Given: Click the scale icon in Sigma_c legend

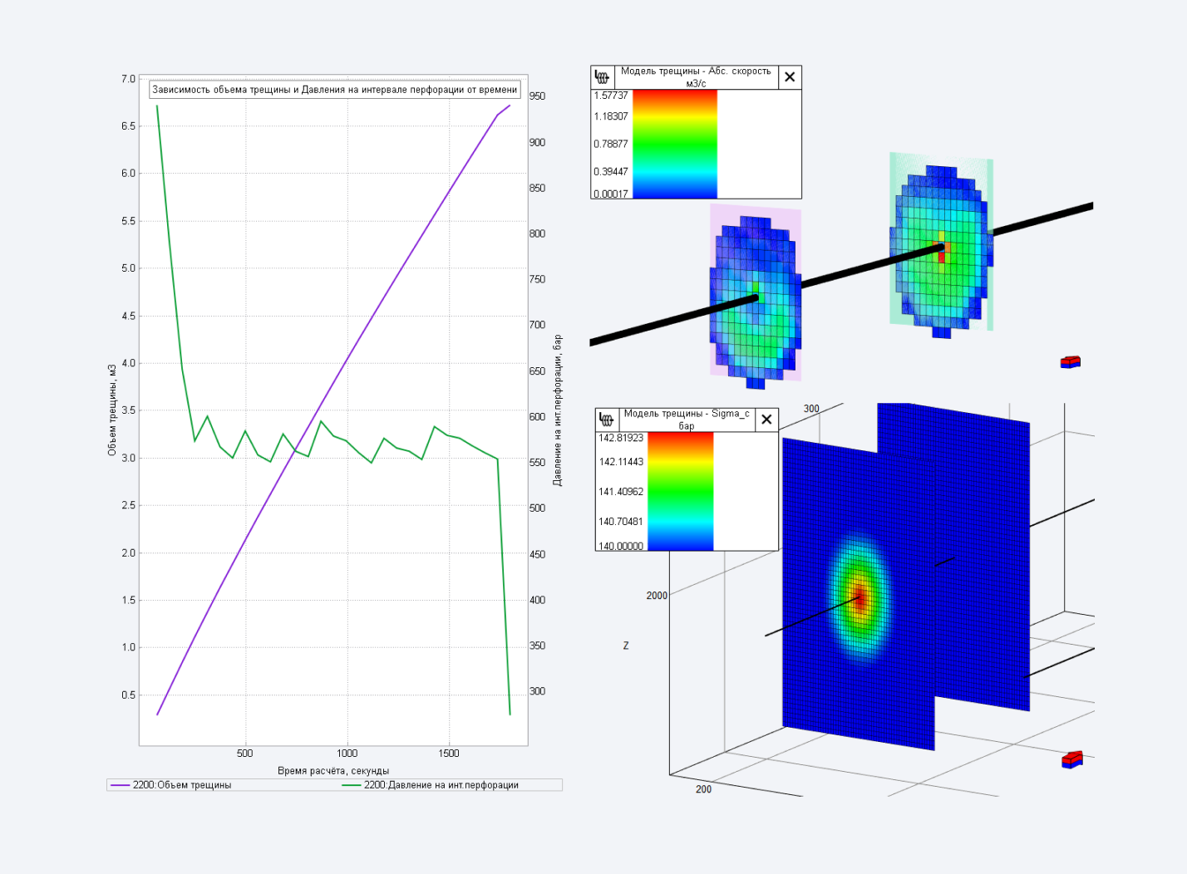Looking at the screenshot, I should 606,420.
